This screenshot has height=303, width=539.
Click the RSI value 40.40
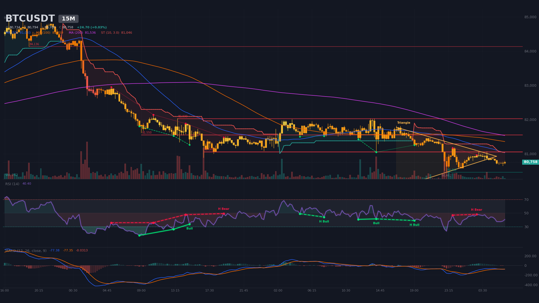27,184
